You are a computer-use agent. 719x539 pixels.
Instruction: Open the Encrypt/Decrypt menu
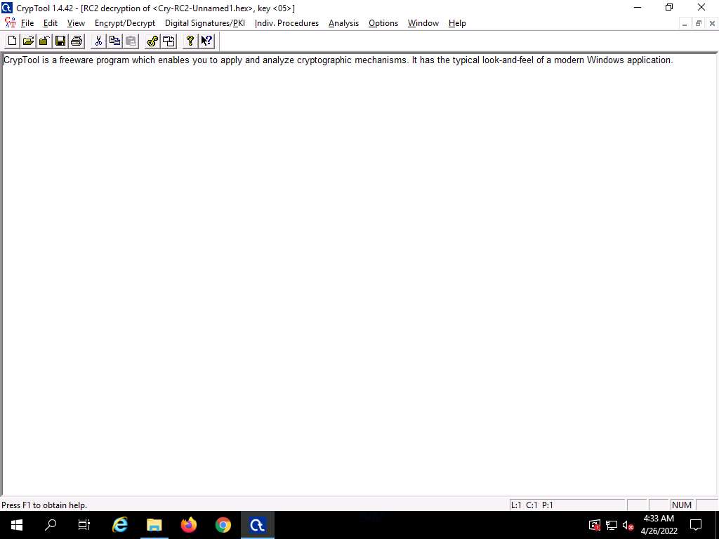click(124, 23)
